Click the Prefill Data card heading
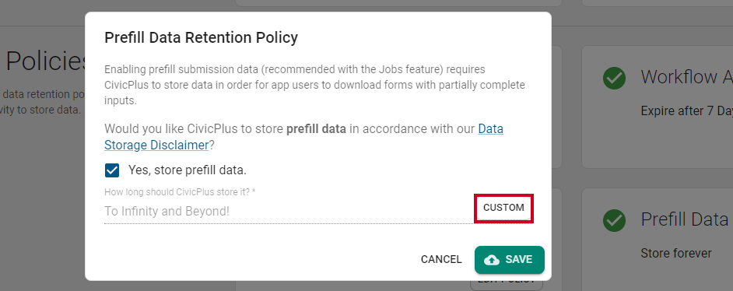The height and width of the screenshot is (291, 733). (x=687, y=219)
